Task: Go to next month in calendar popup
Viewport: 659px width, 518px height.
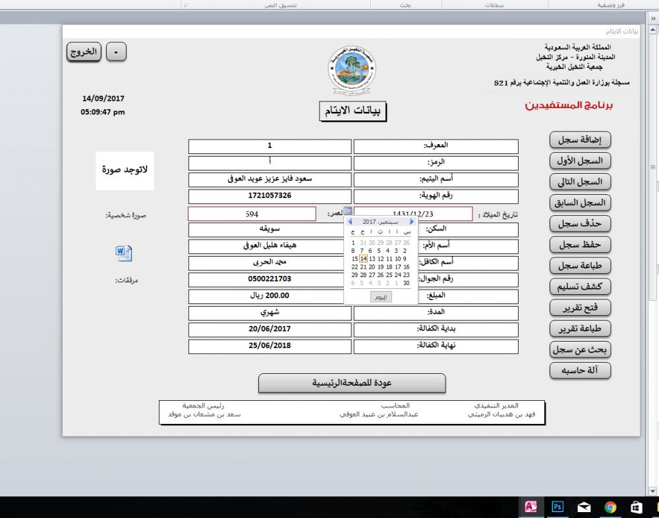Action: point(412,222)
